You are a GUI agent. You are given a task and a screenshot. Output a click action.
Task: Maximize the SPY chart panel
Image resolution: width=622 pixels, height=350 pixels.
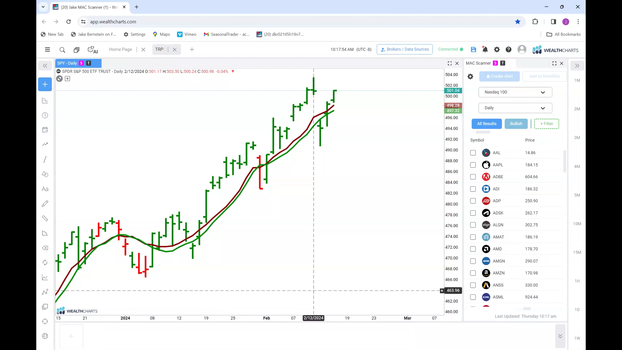tap(450, 63)
